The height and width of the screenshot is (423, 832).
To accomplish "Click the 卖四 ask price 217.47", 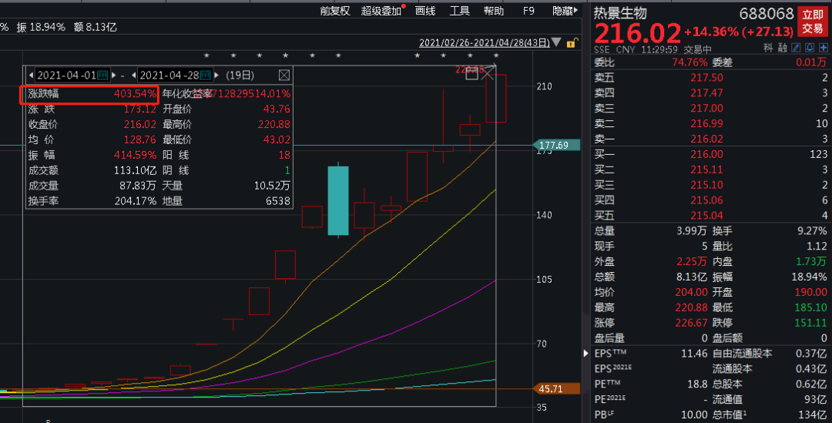I will [706, 93].
